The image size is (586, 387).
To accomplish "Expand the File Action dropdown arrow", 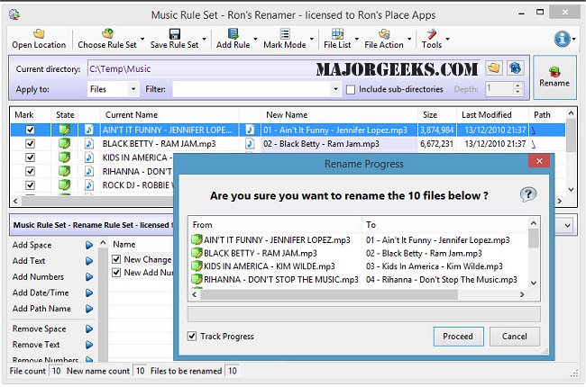I will [x=409, y=39].
